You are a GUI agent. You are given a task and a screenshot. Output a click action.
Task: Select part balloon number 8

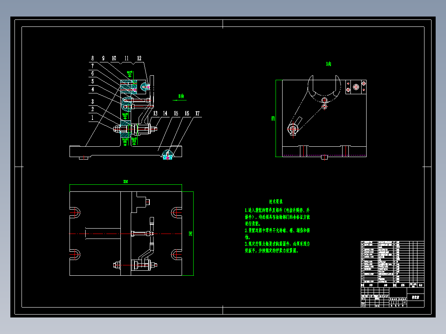pyautogui.click(x=92, y=58)
